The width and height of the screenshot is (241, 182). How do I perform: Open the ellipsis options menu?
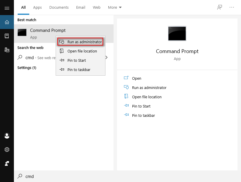(231, 7)
